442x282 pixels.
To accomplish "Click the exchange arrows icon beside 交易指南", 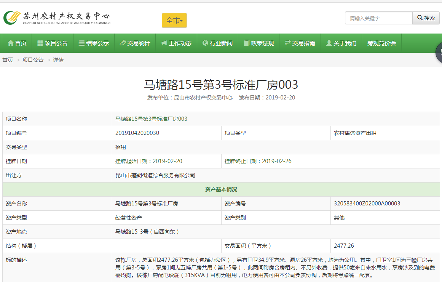I will tap(288, 43).
